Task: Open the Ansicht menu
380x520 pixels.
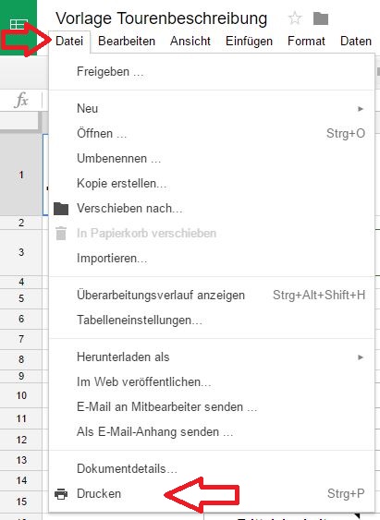Action: click(190, 42)
